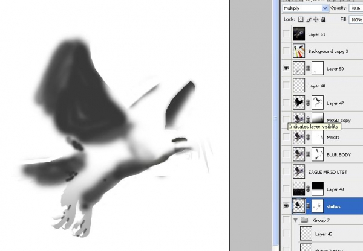Edit the Fill percentage field
Viewport: 363px width, 251px height.
pos(356,20)
